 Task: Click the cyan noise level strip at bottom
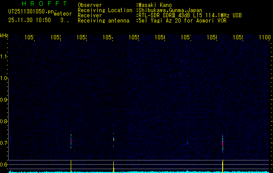click(139, 172)
